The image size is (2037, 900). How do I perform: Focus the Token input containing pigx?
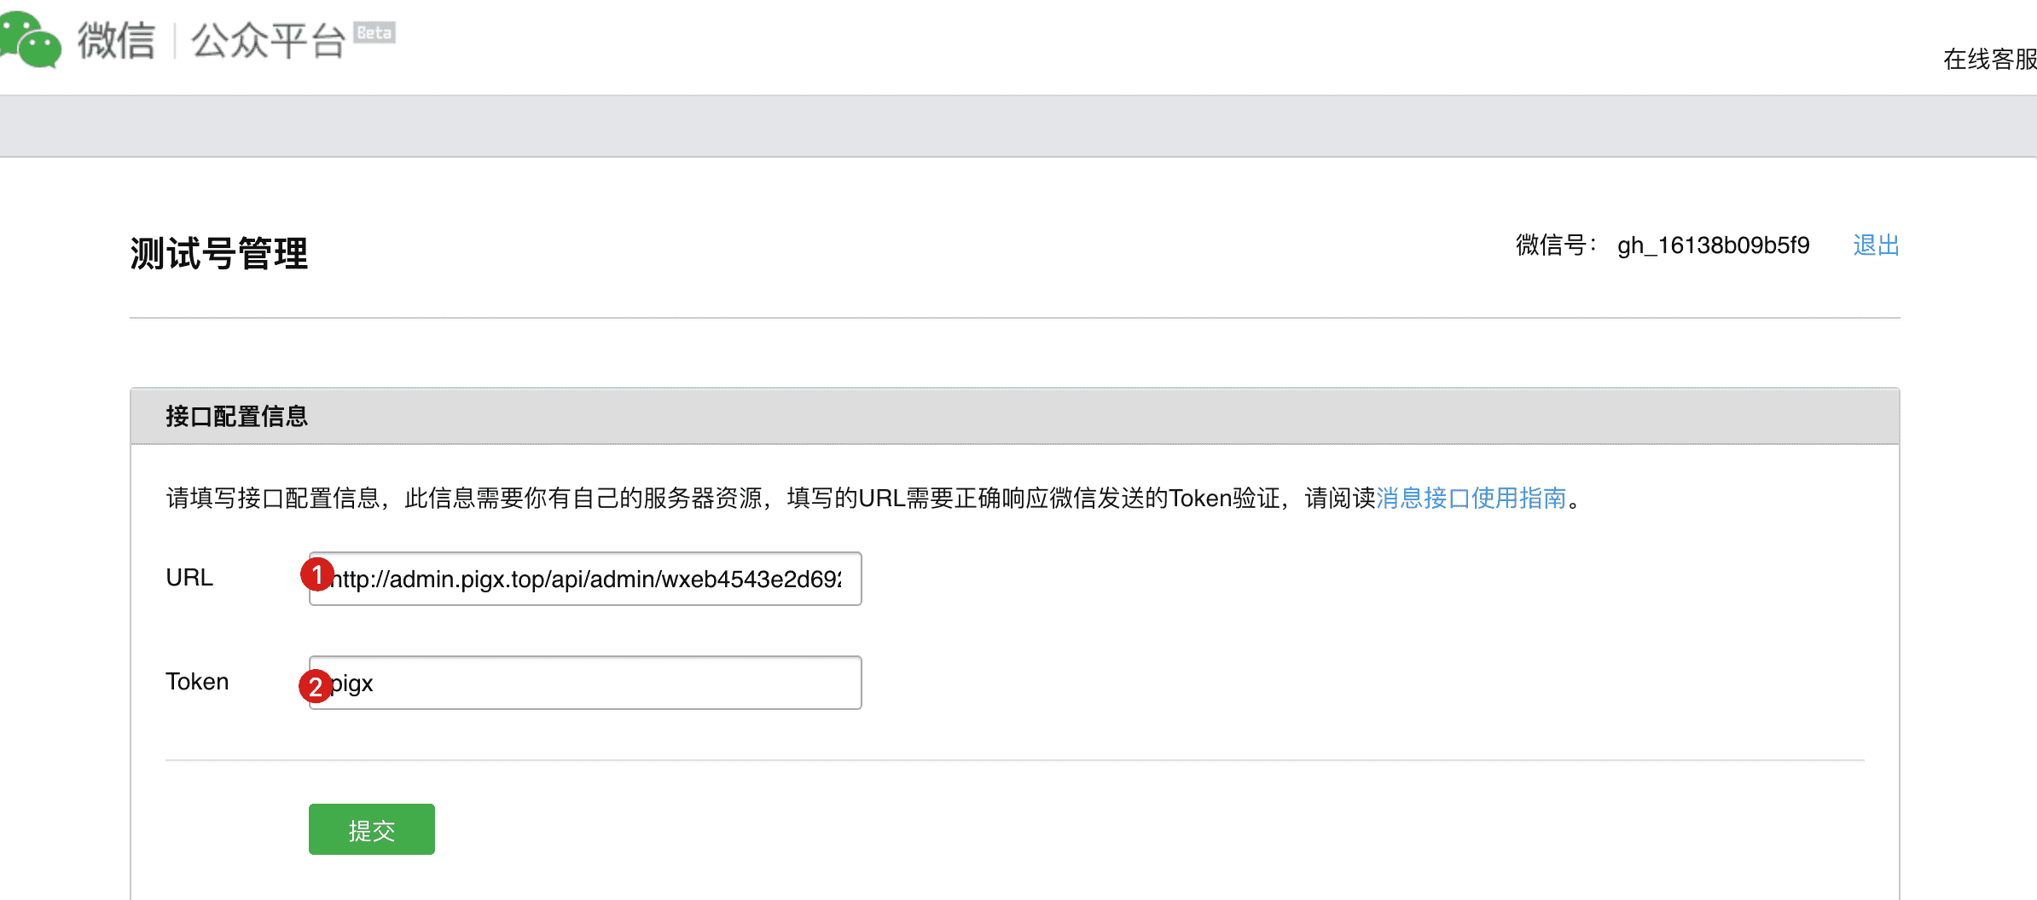(597, 683)
